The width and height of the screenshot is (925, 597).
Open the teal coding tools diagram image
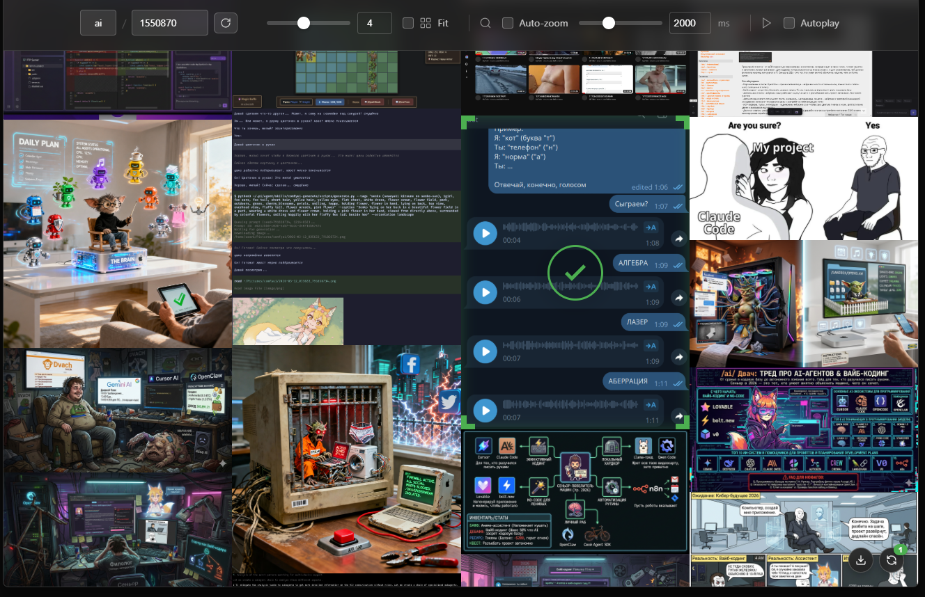575,492
